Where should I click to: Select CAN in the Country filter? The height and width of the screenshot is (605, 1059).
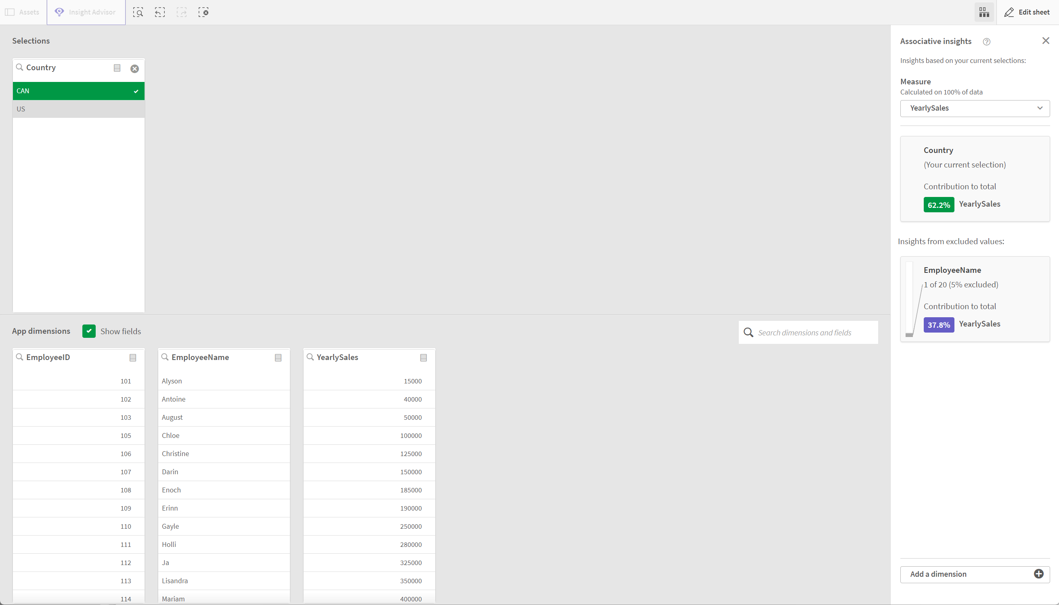(x=79, y=90)
